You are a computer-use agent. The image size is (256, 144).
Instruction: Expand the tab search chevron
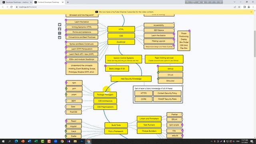click(234, 2)
